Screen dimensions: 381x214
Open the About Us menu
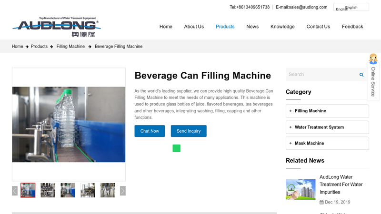(x=194, y=27)
